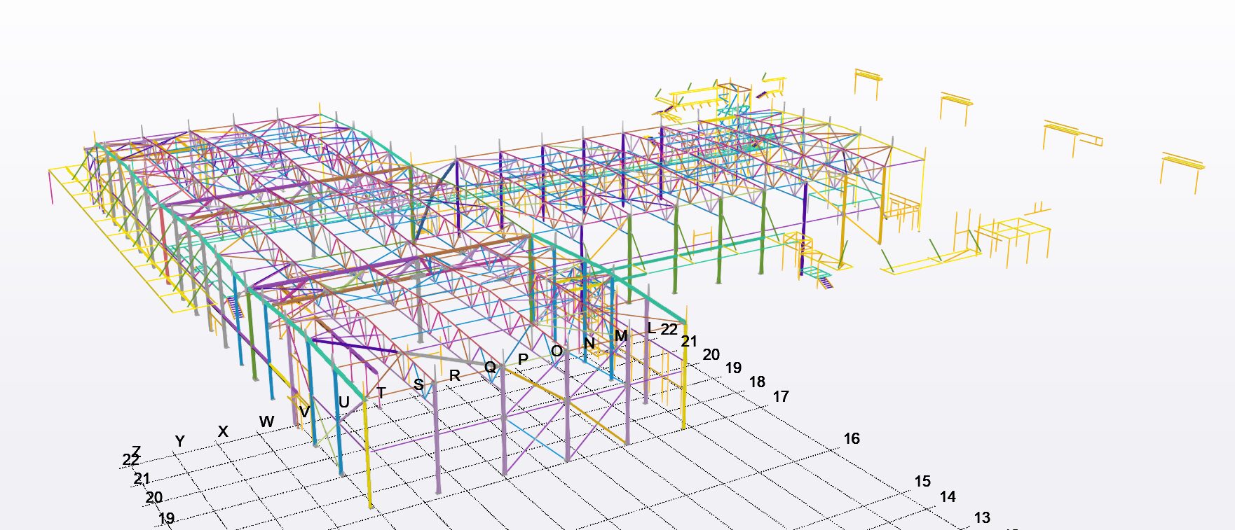The height and width of the screenshot is (530, 1235).
Task: Click grid axis label P
Action: point(522,359)
